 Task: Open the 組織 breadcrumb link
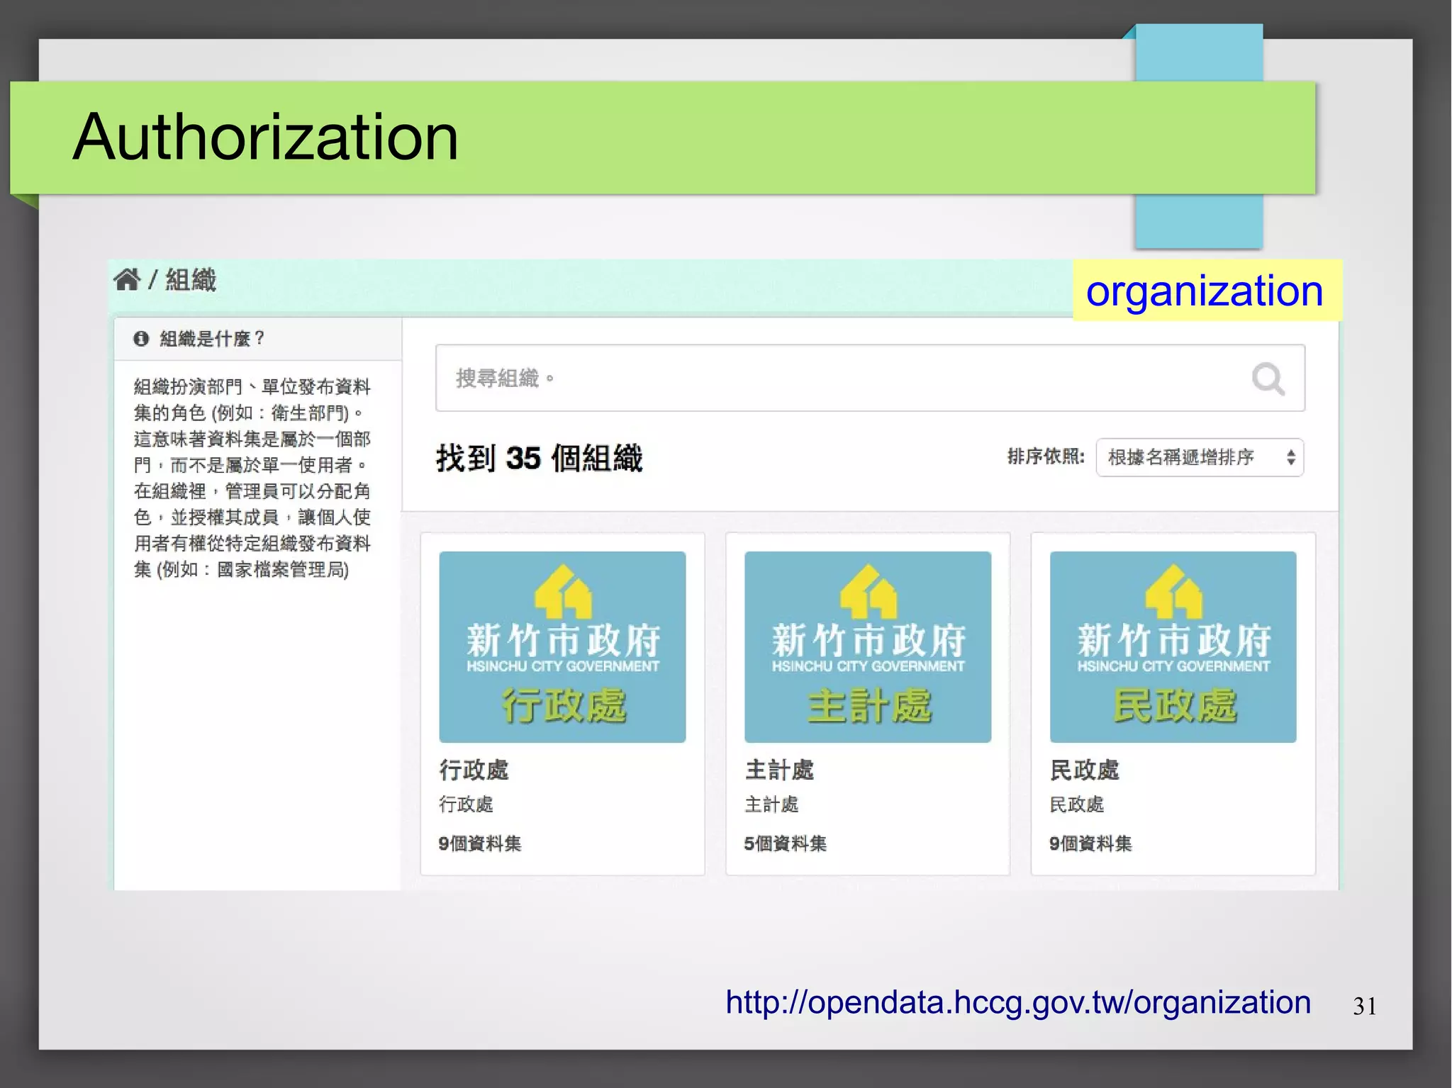pos(191,280)
